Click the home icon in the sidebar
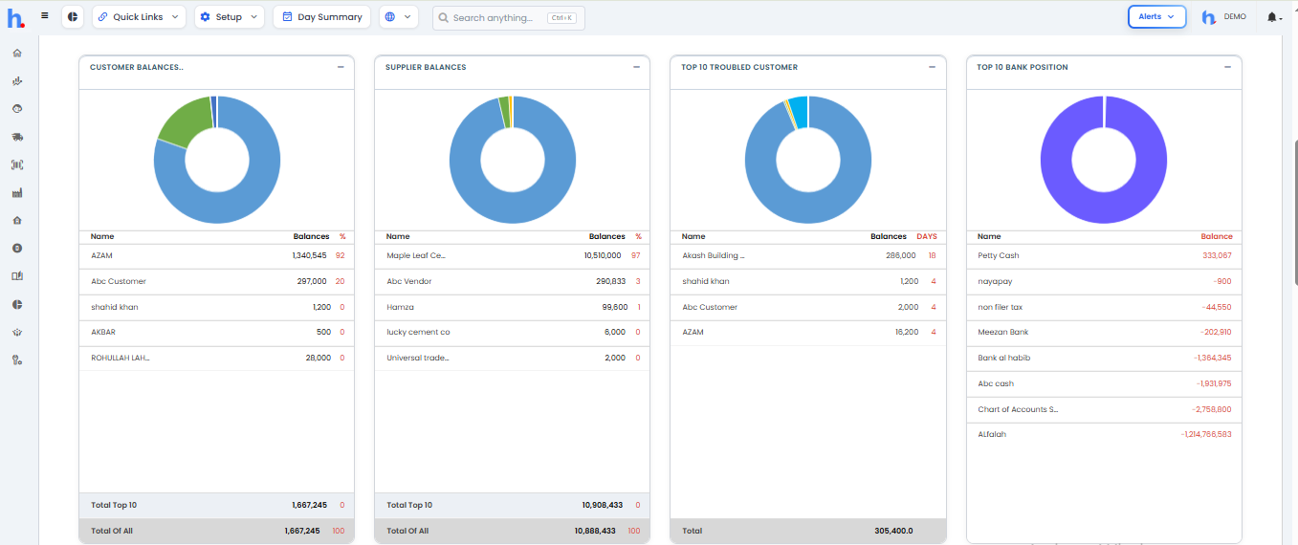 17,53
